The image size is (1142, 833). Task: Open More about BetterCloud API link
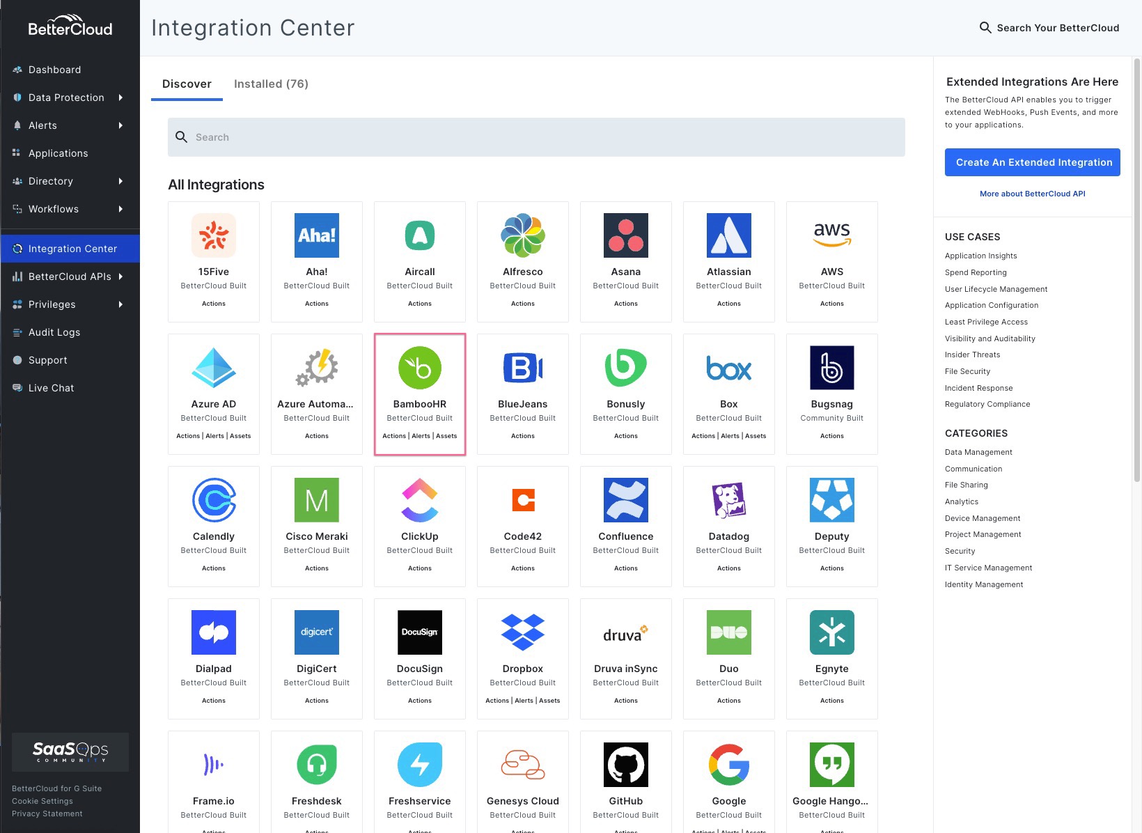click(1032, 194)
